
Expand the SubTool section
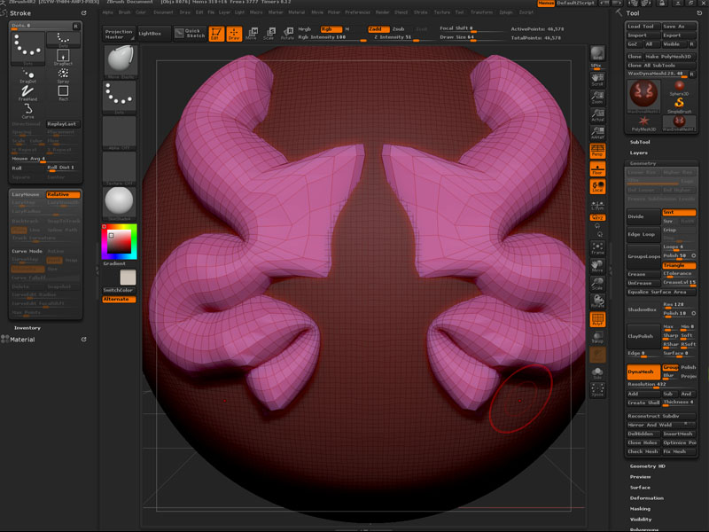(640, 142)
